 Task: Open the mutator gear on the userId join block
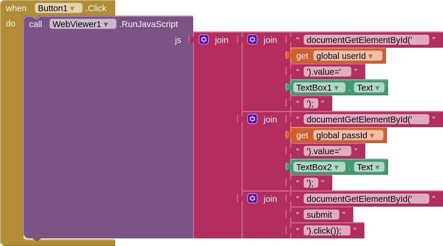coord(253,39)
